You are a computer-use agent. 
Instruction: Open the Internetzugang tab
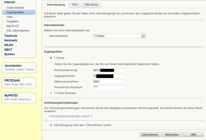coord(56,5)
